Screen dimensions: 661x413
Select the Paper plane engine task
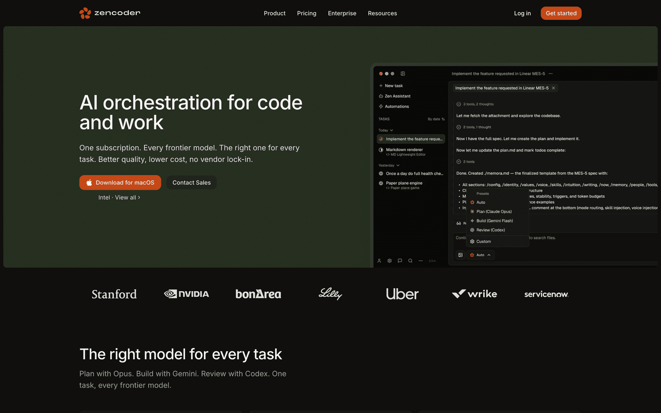(411, 185)
